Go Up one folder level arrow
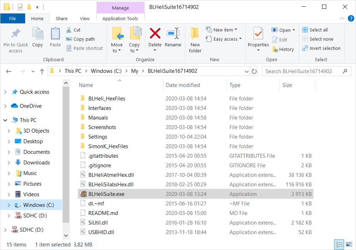The image size is (356, 250). click(x=42, y=71)
